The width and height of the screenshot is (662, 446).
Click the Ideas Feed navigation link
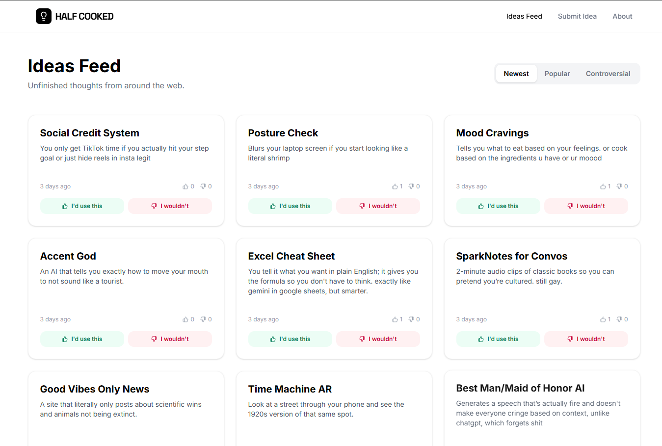pyautogui.click(x=524, y=16)
